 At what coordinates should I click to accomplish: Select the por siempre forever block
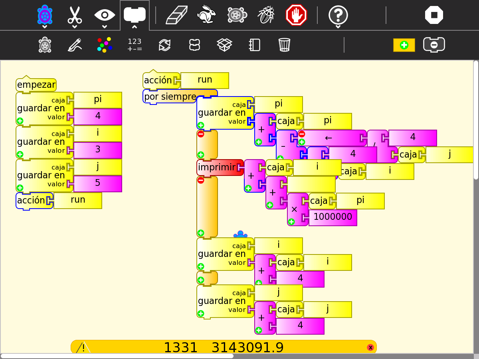click(170, 97)
